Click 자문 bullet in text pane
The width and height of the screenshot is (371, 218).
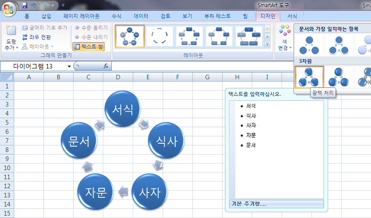[251, 135]
